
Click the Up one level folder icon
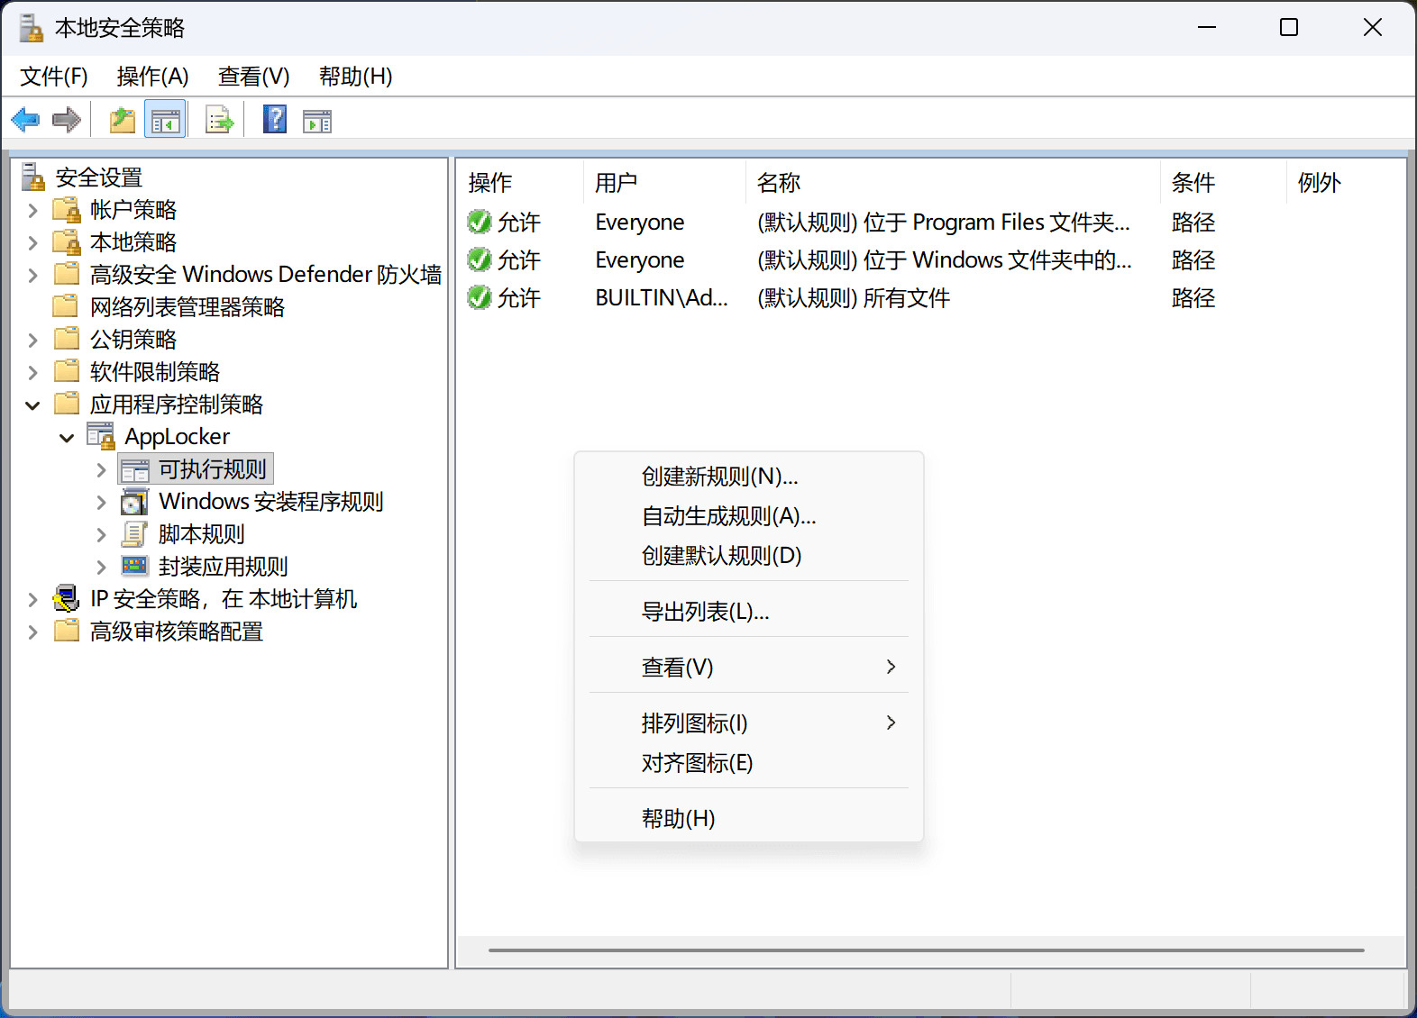click(122, 120)
